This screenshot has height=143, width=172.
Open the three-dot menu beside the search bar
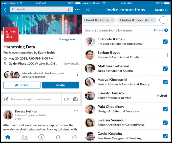pos(77,9)
